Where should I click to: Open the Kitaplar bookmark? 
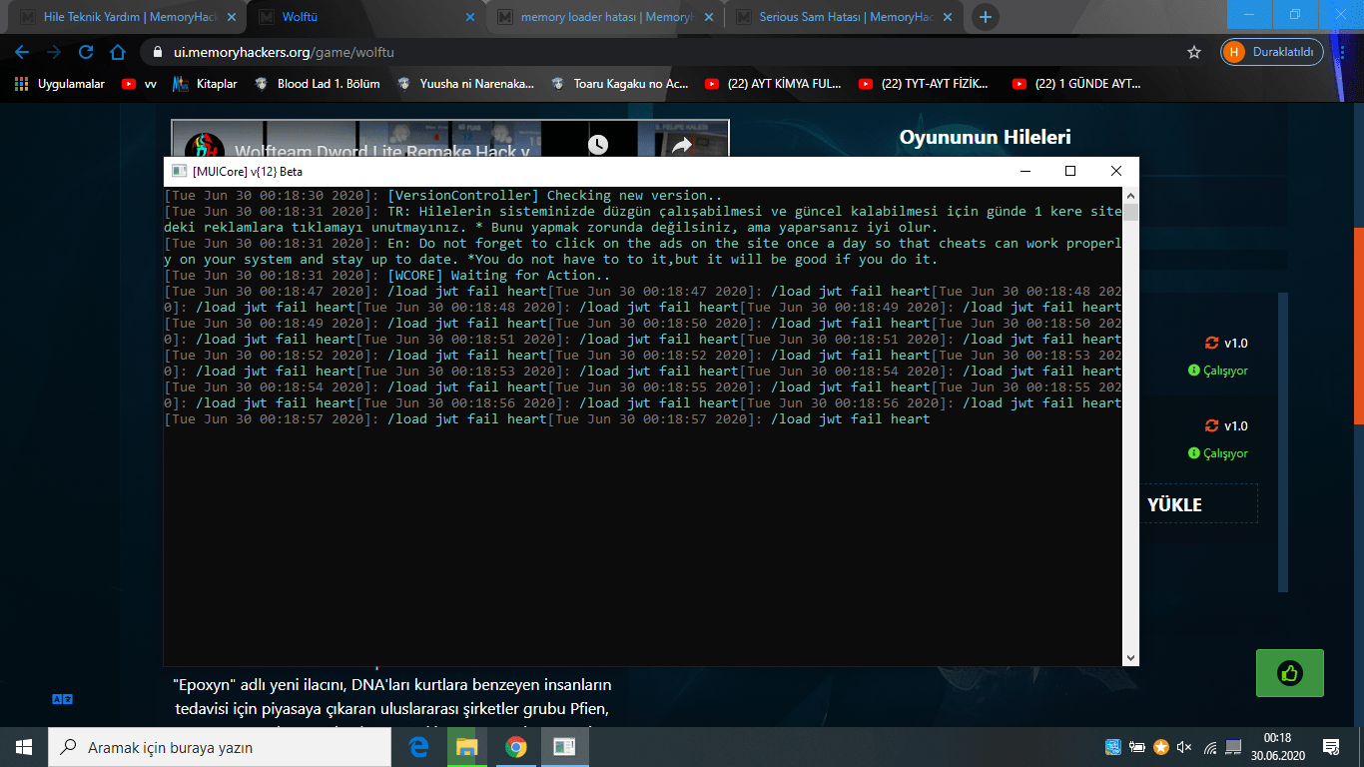pos(205,84)
